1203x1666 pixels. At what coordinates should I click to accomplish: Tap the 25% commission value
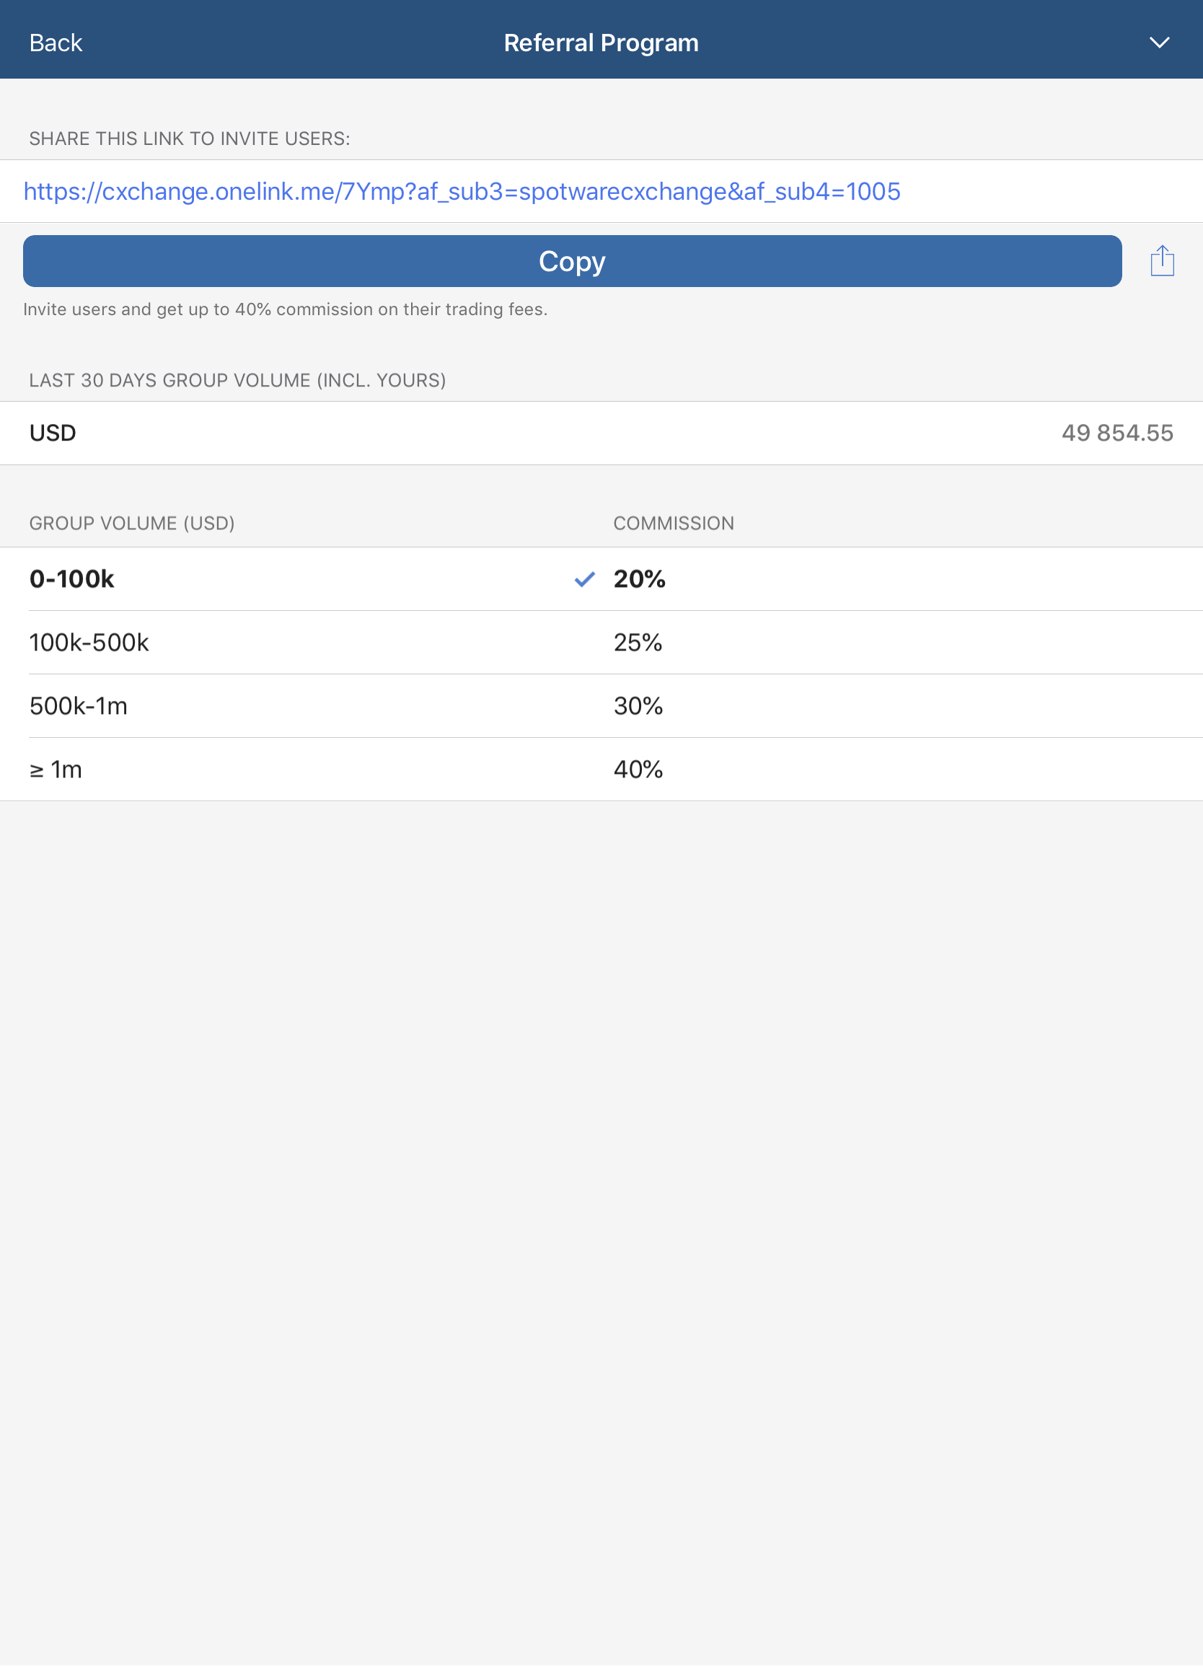(x=638, y=643)
